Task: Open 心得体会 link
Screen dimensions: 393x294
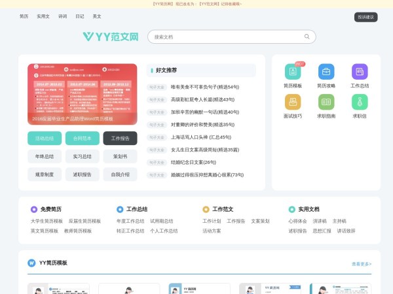Action: 297,221
